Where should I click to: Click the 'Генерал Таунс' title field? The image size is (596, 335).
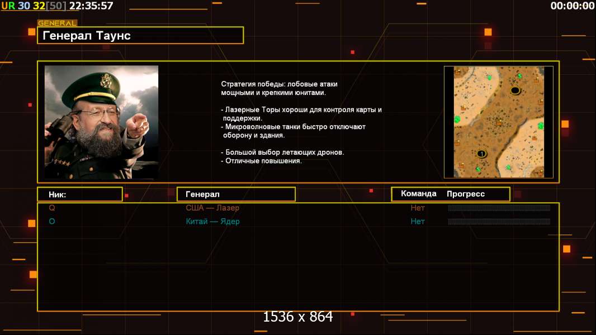[x=140, y=35]
